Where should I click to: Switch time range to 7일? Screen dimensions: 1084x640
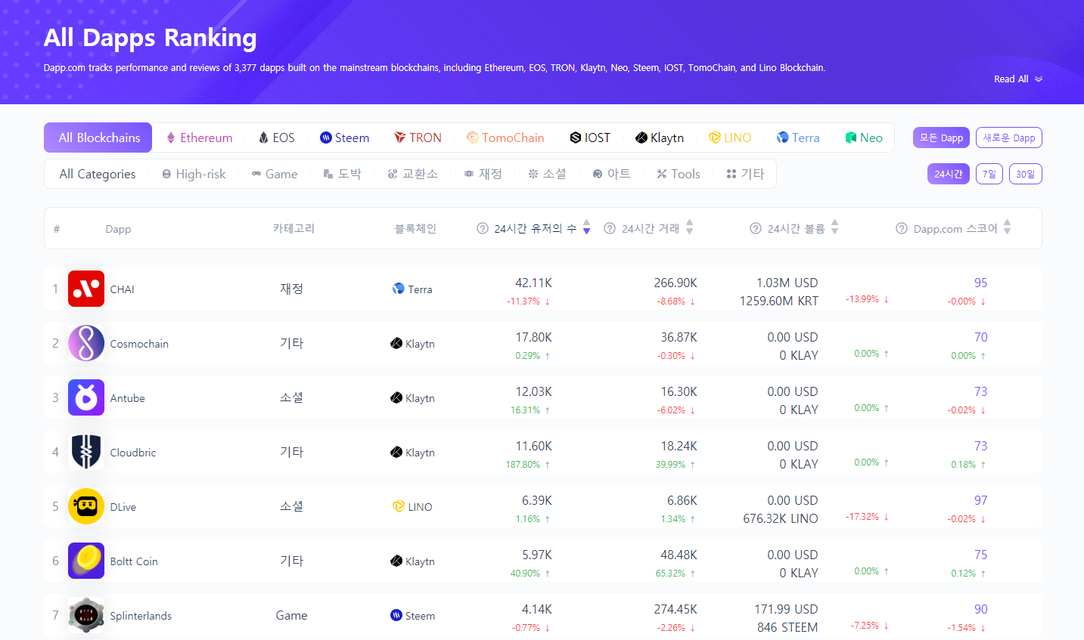989,174
